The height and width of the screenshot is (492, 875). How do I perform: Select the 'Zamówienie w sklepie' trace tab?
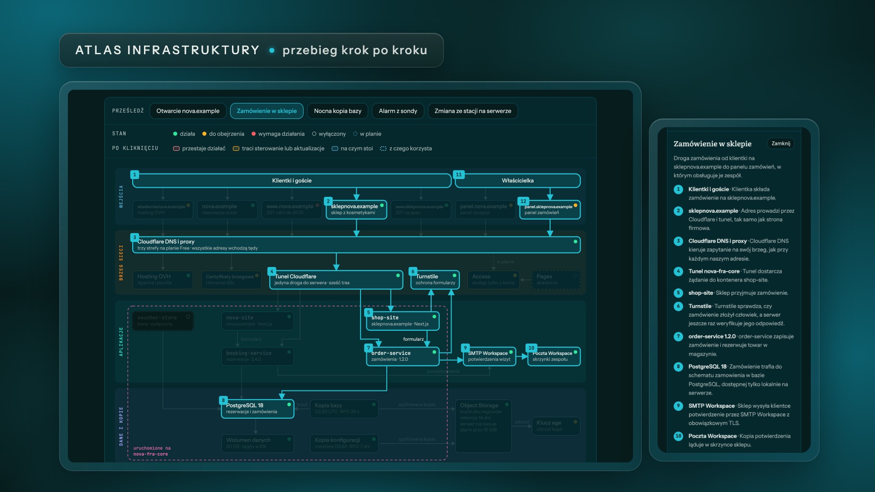tap(267, 111)
